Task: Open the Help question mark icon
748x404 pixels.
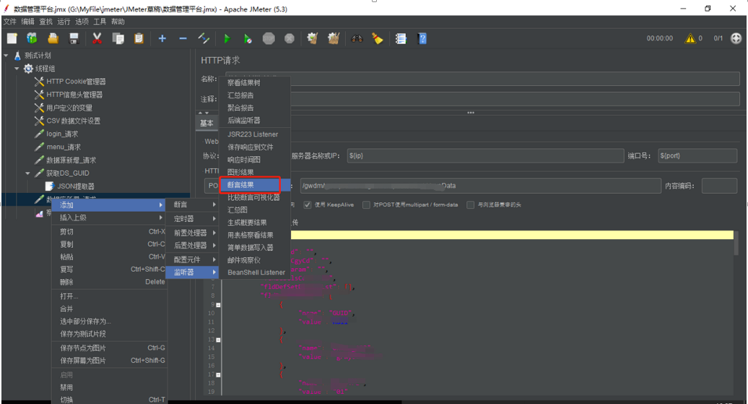Action: (x=422, y=39)
